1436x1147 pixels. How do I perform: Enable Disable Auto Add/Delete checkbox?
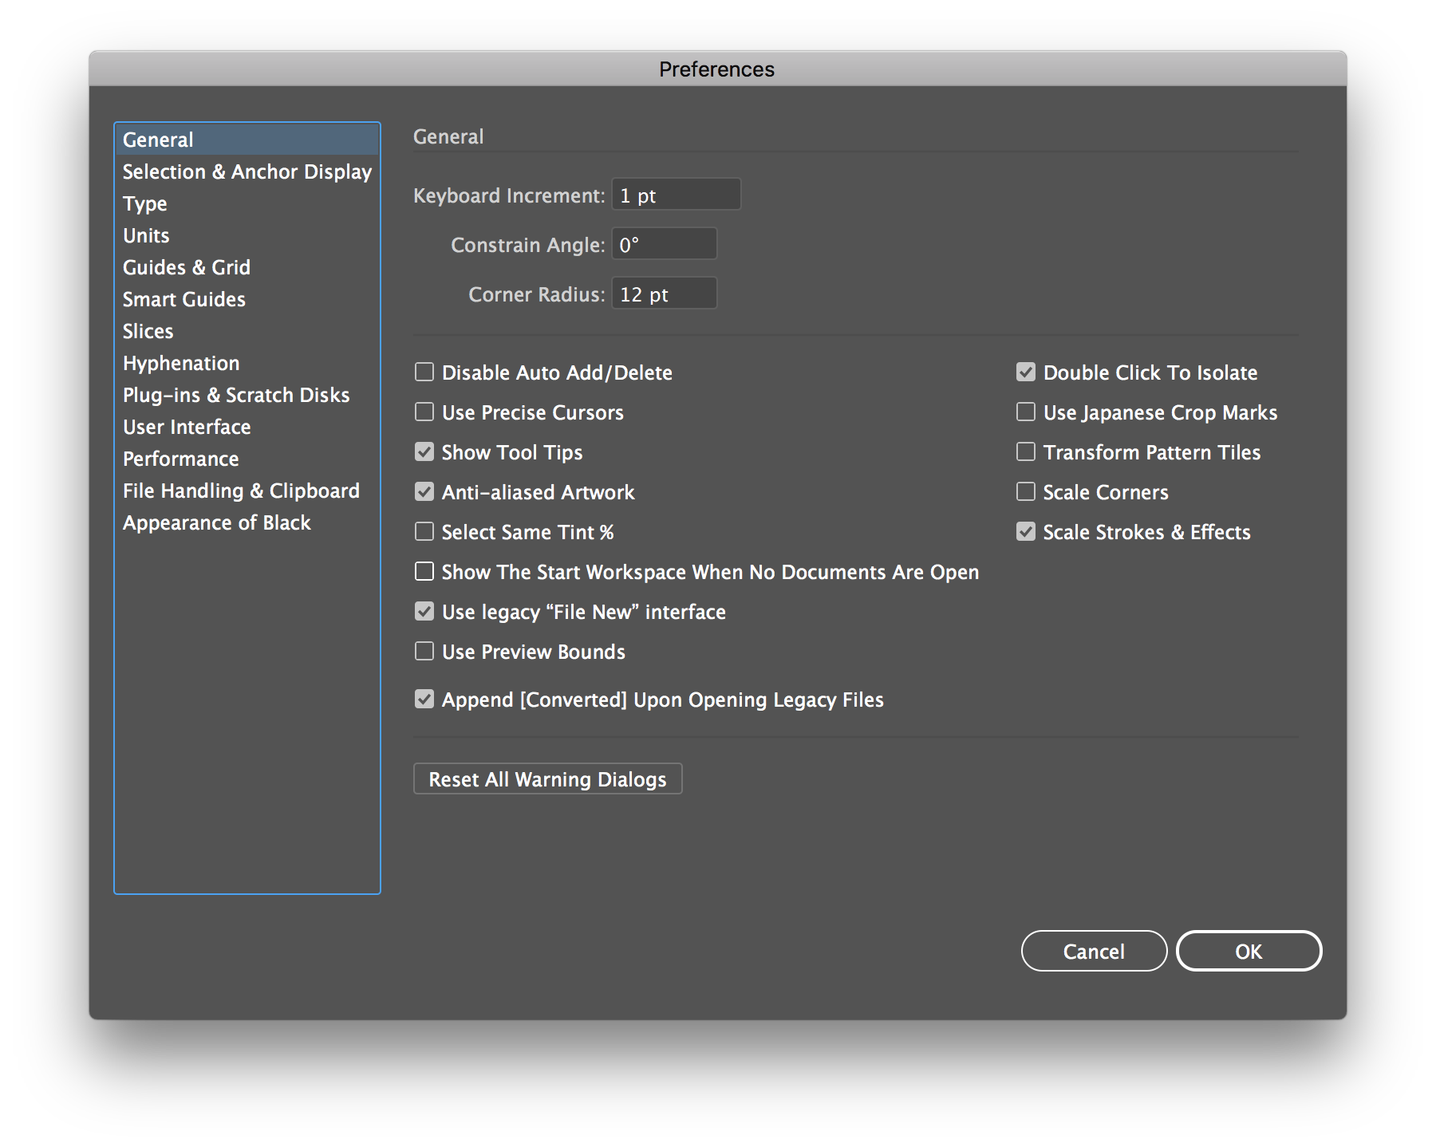[424, 372]
